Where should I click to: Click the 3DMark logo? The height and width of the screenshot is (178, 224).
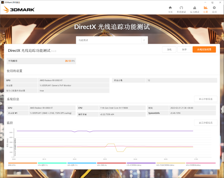point(19,9)
